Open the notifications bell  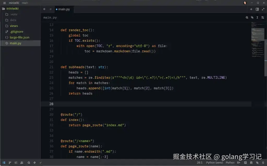263,163
